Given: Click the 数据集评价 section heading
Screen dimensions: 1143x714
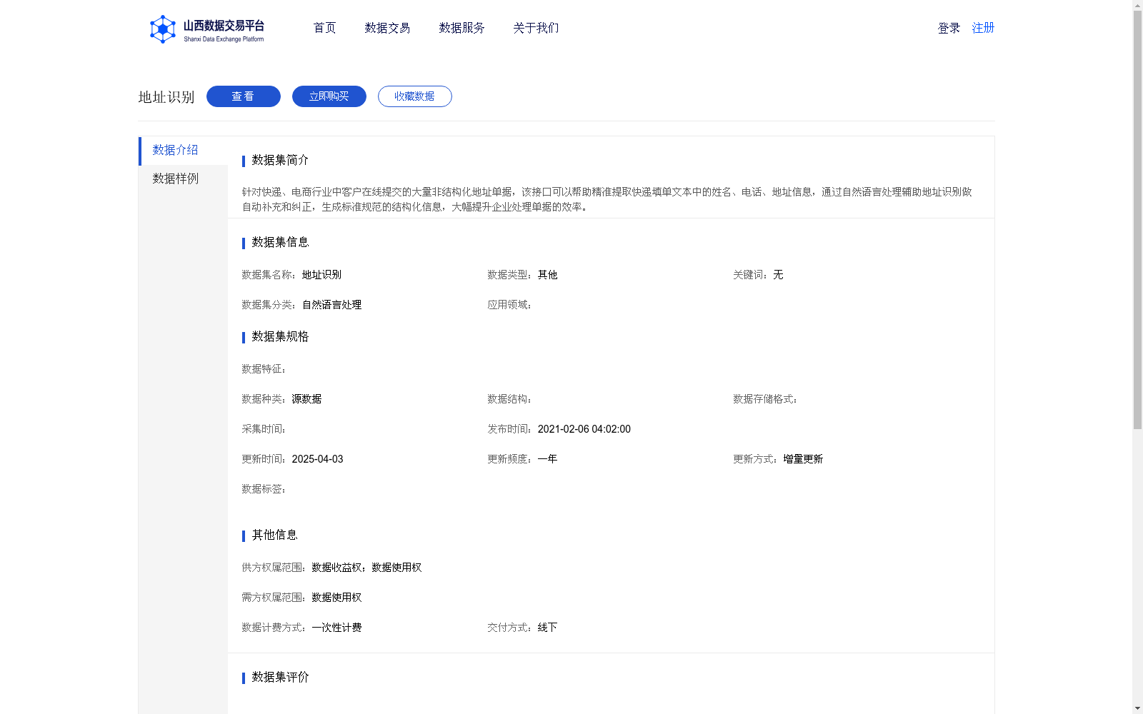Looking at the screenshot, I should (x=280, y=677).
